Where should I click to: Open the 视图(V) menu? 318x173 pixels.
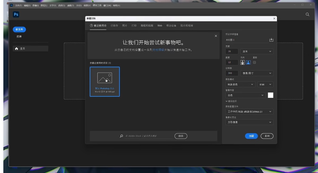(87, 6)
